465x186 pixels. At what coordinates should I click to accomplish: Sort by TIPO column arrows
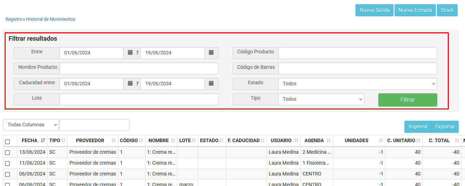pos(64,140)
